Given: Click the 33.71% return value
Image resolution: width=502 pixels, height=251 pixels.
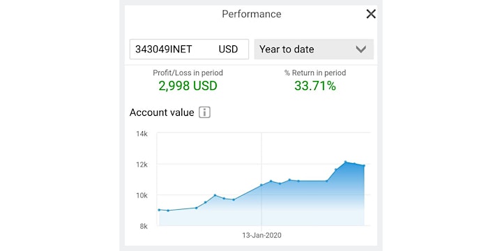Looking at the screenshot, I should tap(315, 86).
